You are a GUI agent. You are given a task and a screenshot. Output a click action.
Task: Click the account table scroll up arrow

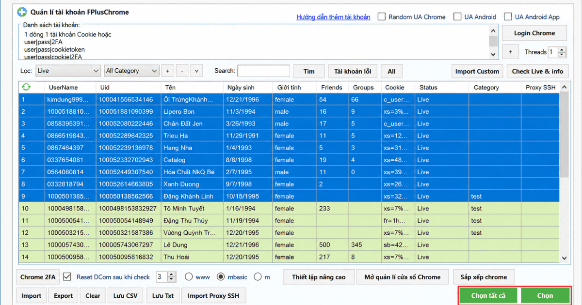click(x=564, y=87)
